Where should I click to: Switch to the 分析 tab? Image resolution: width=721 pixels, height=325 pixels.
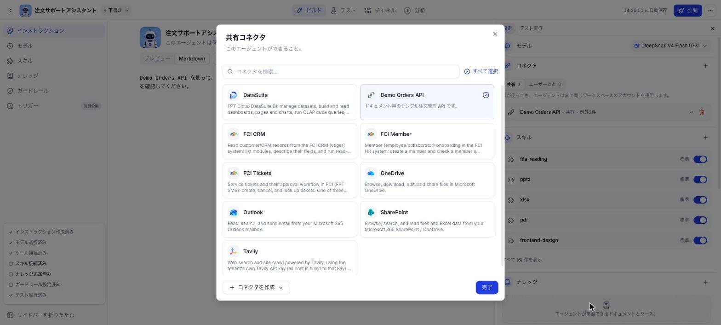(x=415, y=11)
